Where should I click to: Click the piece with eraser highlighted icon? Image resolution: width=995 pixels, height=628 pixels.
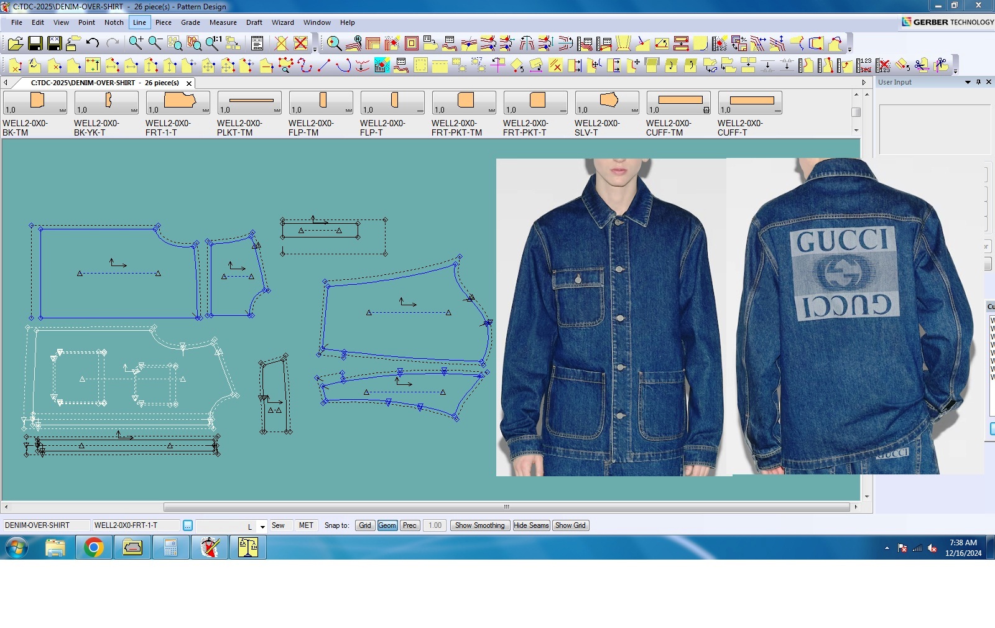(x=382, y=65)
